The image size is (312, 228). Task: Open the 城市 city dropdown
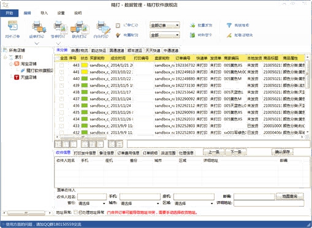pyautogui.click(x=140, y=203)
